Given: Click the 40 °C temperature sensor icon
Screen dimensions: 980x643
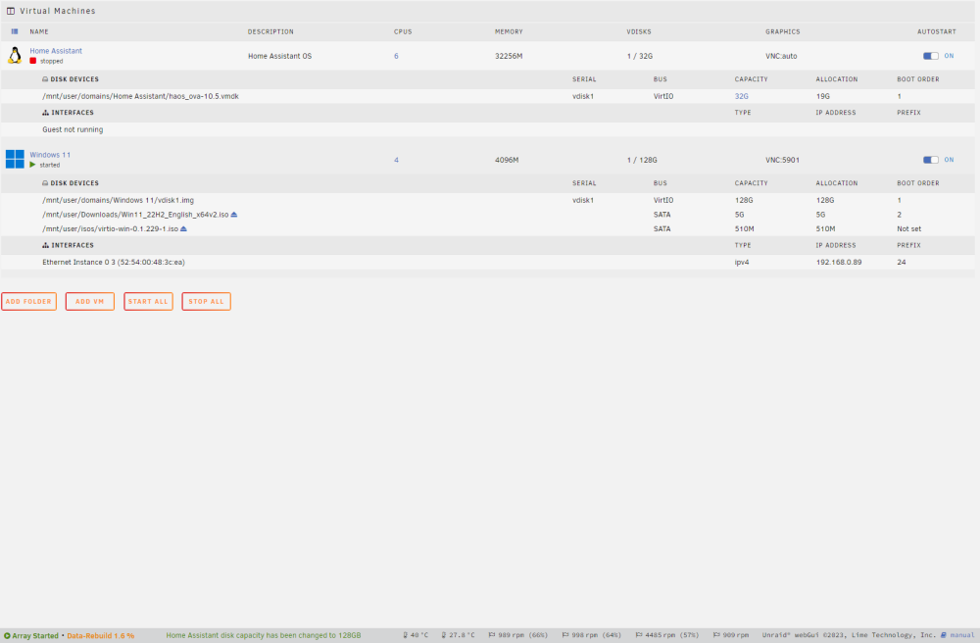Looking at the screenshot, I should click(406, 635).
